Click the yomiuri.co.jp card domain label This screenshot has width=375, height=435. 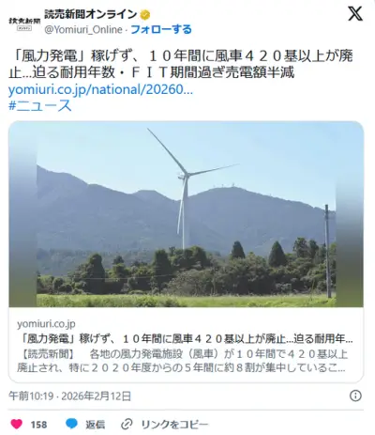point(46,324)
